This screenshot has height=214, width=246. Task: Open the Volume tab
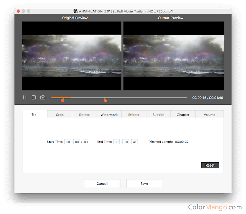pyautogui.click(x=209, y=115)
